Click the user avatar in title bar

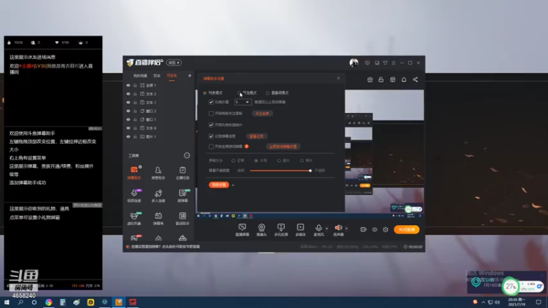click(x=353, y=62)
